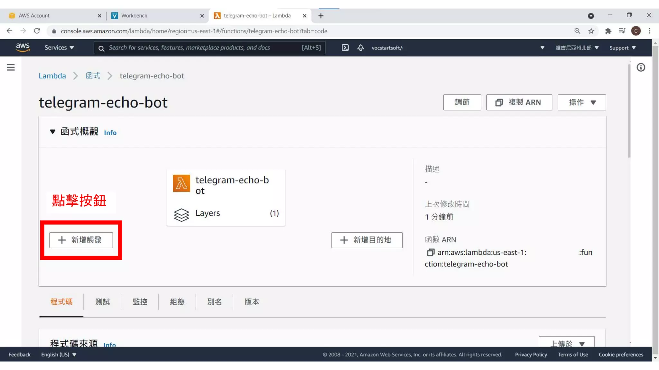Open the browser extensions puzzle icon
The image size is (659, 370).
(x=608, y=31)
